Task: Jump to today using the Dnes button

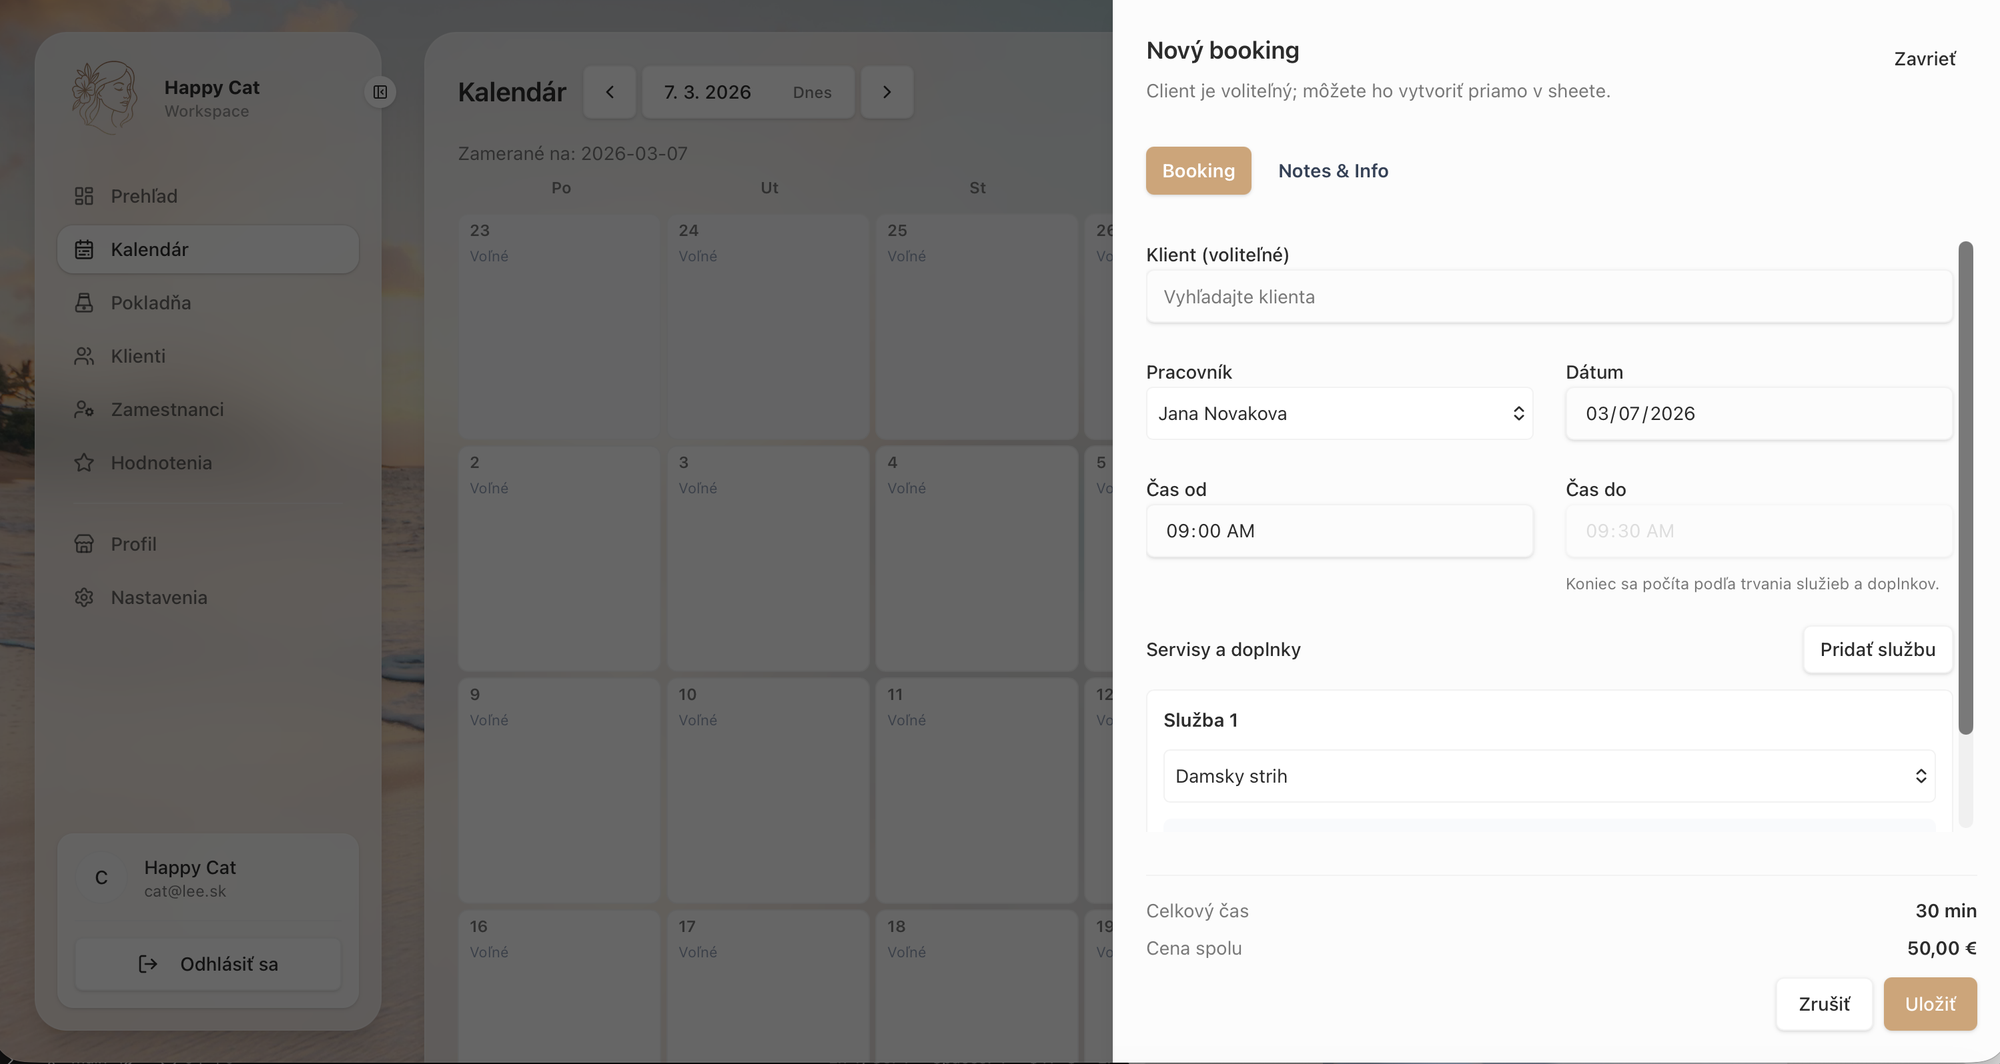Action: tap(811, 93)
